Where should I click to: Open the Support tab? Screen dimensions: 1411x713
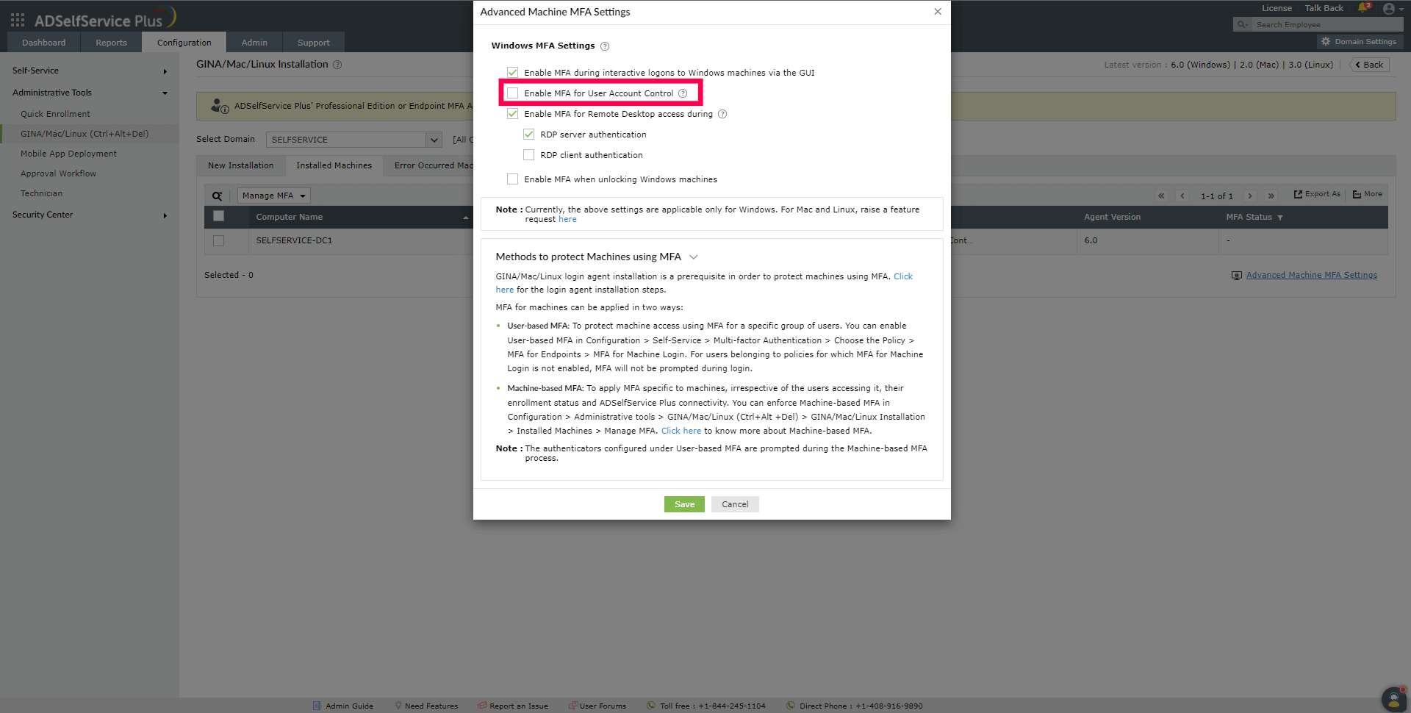pyautogui.click(x=314, y=43)
